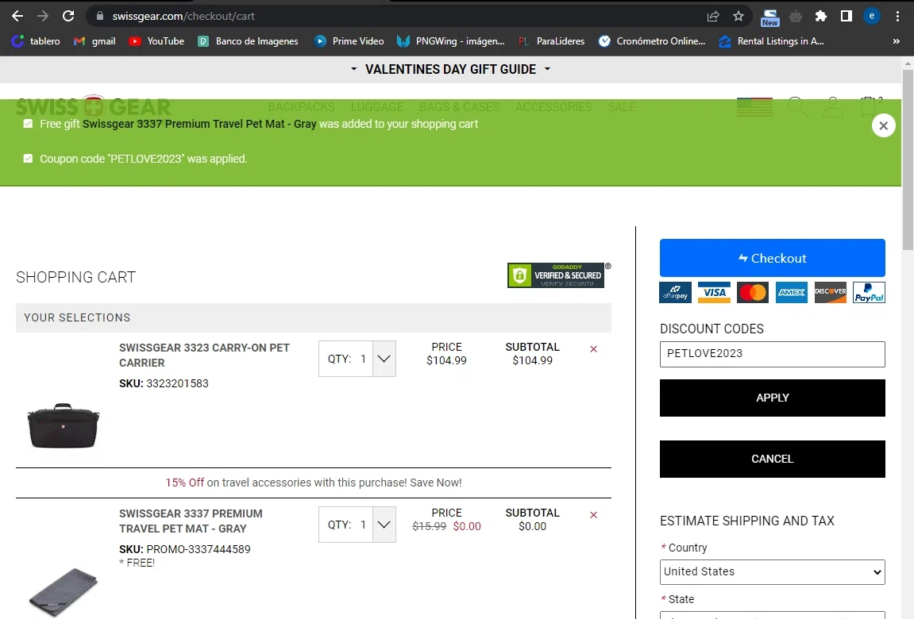Open Swissgear 3323 Carry-On Pet Carrier link

click(204, 356)
